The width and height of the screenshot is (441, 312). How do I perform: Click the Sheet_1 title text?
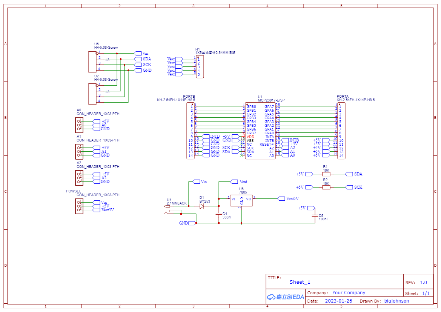[300, 282]
